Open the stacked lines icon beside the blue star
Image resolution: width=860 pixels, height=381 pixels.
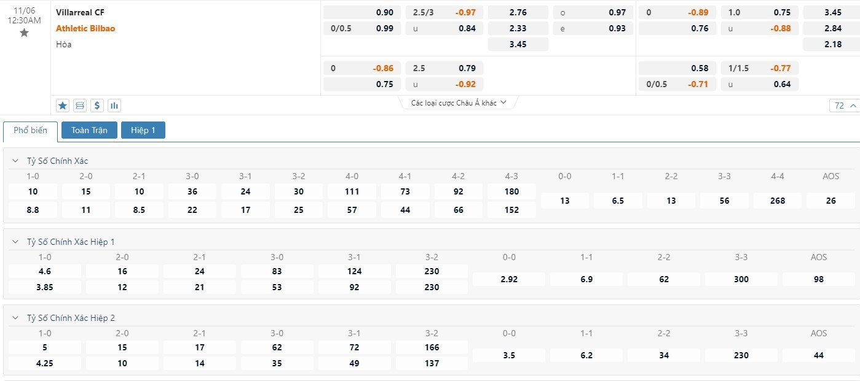pos(80,106)
